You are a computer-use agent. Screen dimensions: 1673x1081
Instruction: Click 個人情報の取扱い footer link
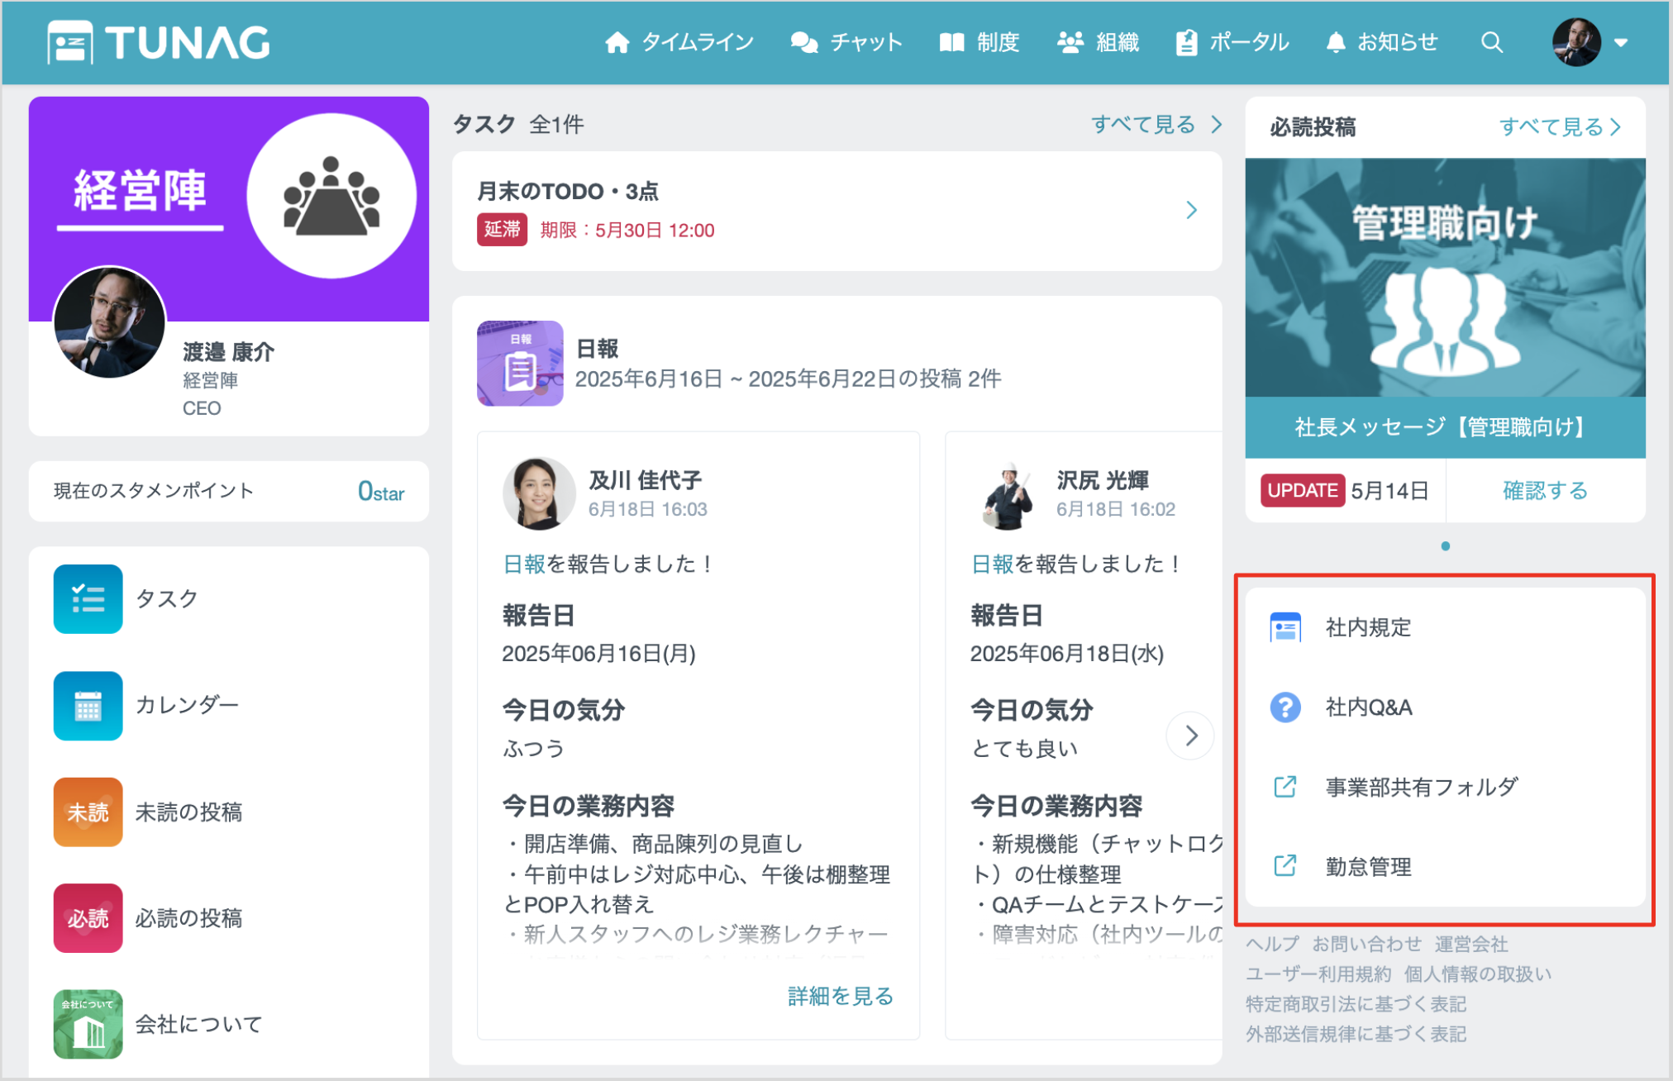(x=1477, y=974)
